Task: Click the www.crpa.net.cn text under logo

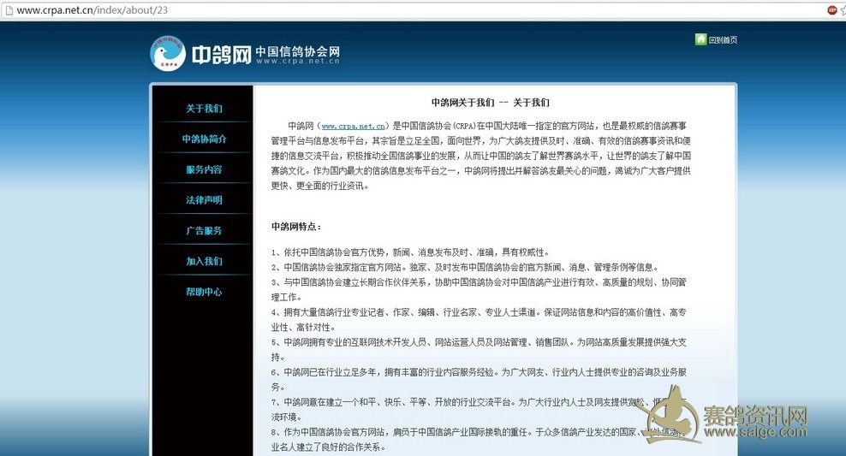Action: coord(298,61)
